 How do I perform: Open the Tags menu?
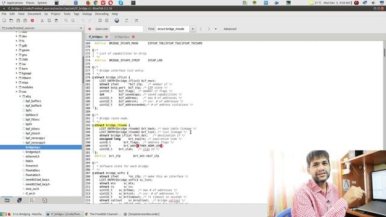77,14
